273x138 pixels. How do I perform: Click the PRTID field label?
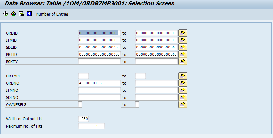point(11,55)
